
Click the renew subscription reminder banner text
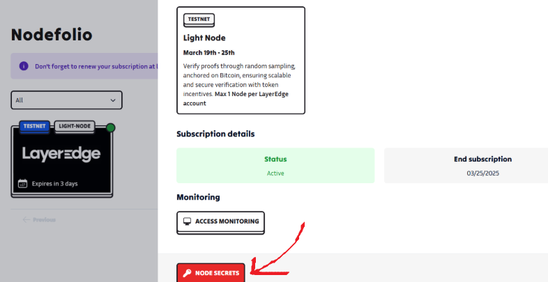tap(96, 66)
